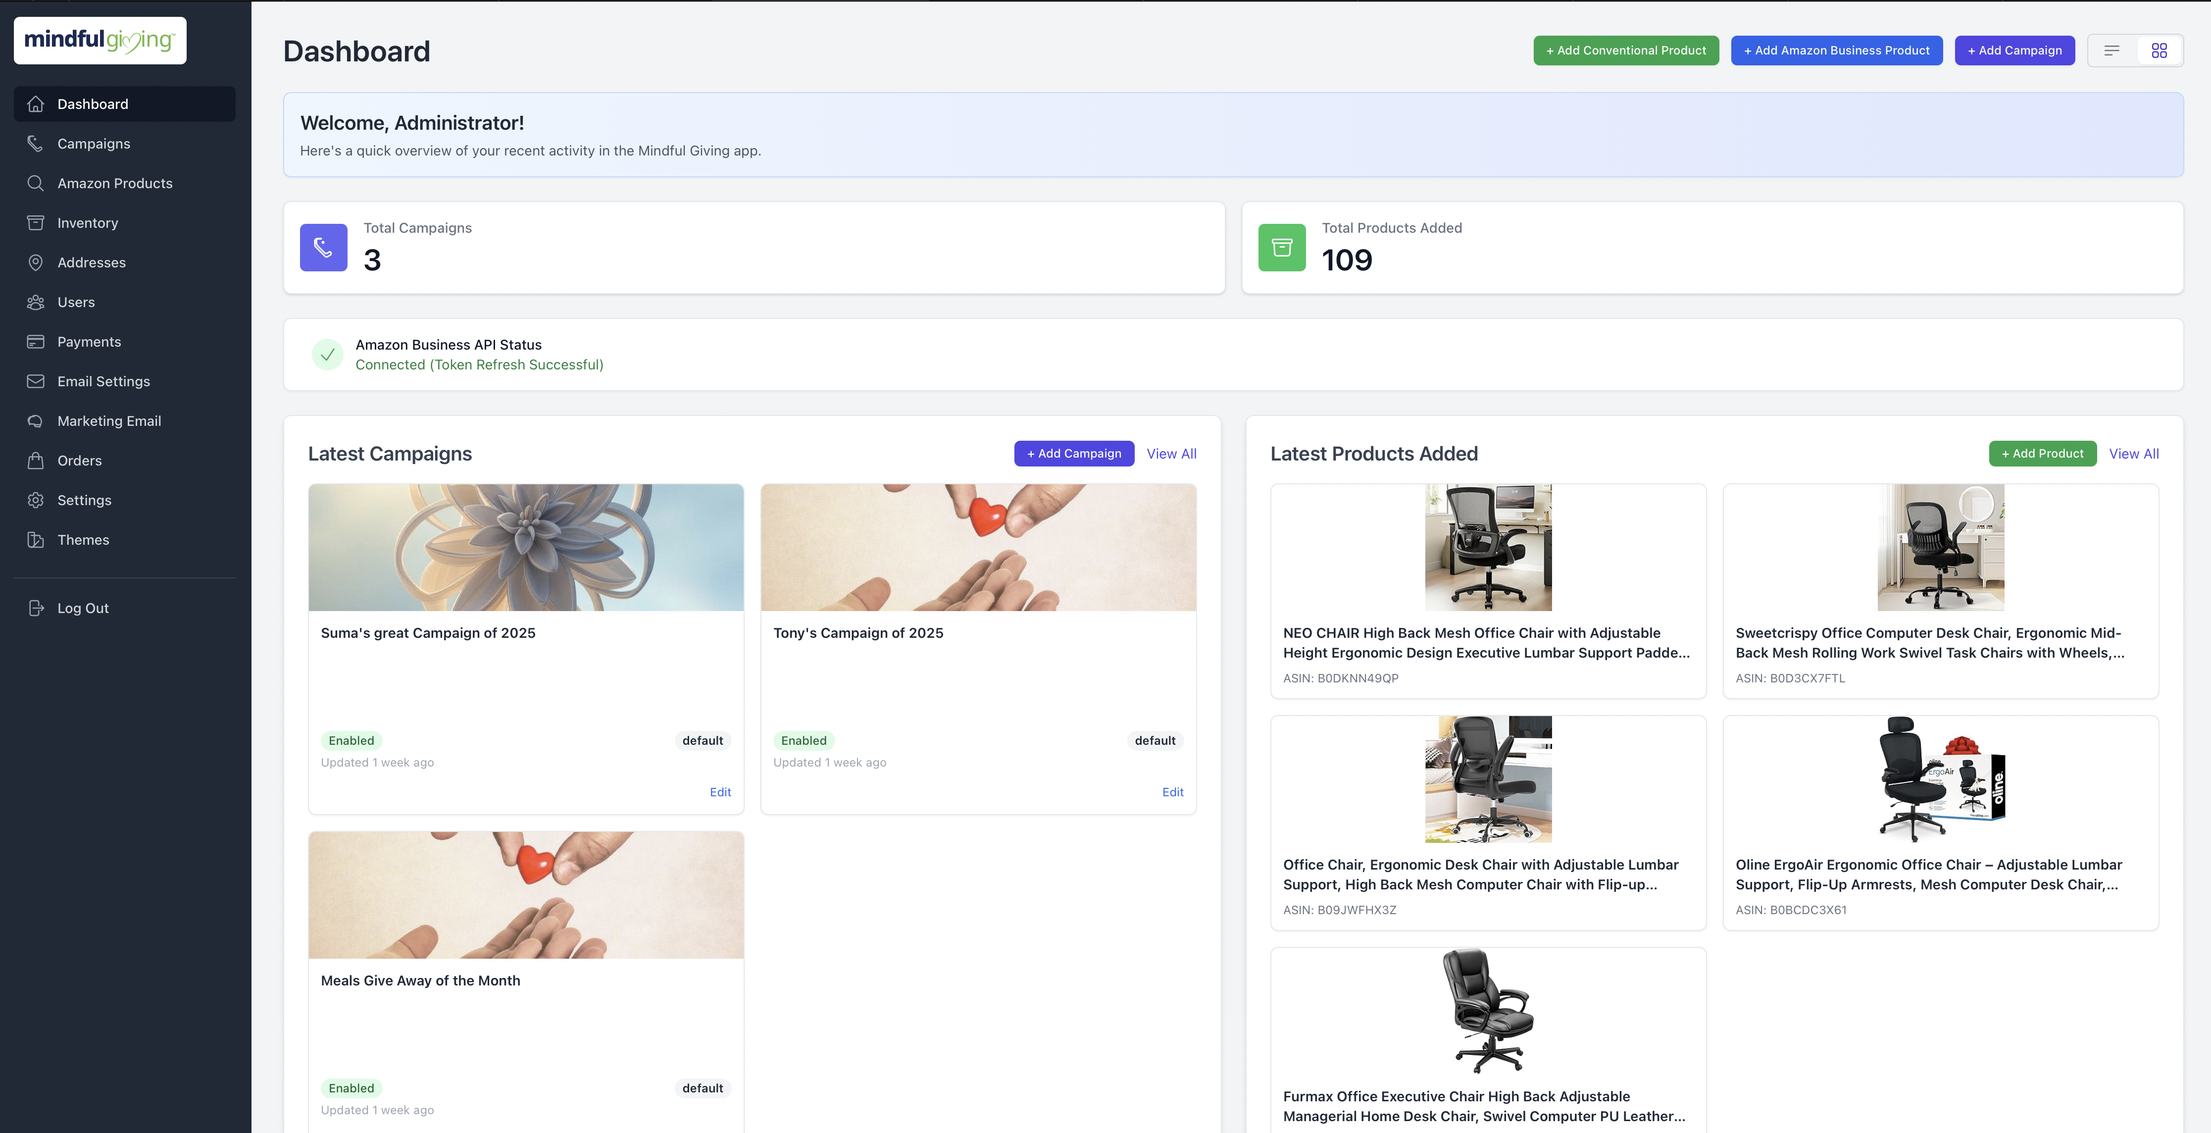The image size is (2211, 1133).
Task: Click the Email Settings envelope icon
Action: (35, 381)
